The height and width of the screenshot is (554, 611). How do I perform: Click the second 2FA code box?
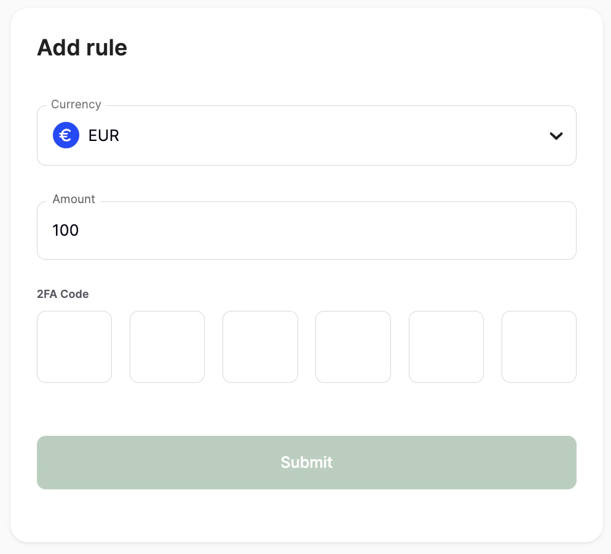pos(167,347)
